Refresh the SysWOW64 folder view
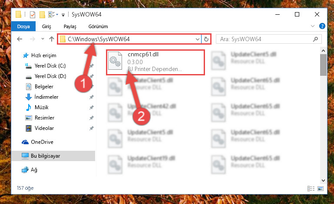The image size is (334, 204). click(x=206, y=39)
